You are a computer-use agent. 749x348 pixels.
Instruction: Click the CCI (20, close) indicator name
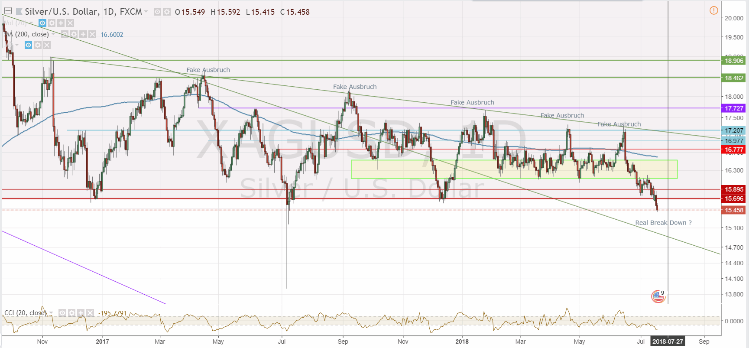[x=25, y=313]
